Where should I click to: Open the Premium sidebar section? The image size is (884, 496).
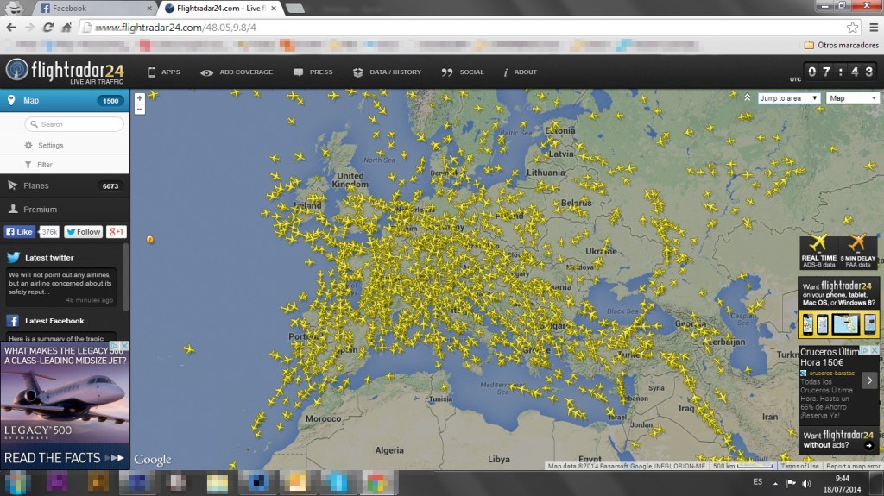pos(40,210)
